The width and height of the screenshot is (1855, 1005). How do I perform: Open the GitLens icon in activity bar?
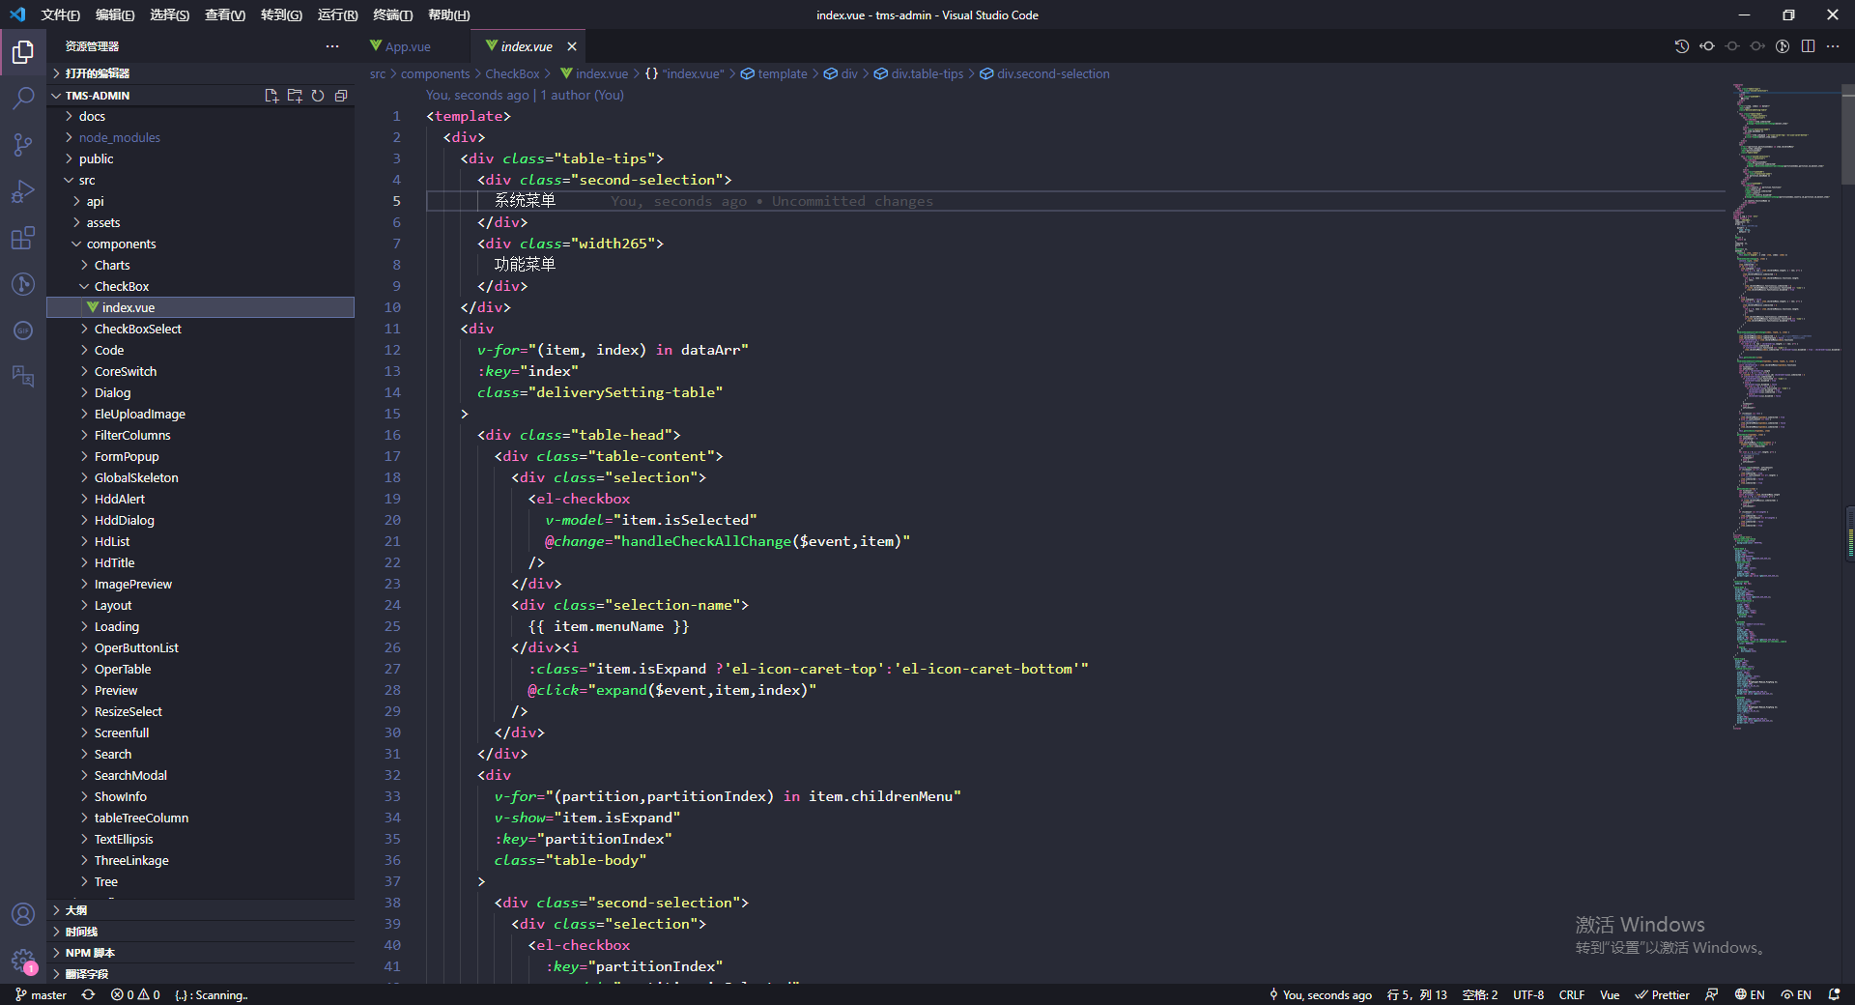point(23,284)
